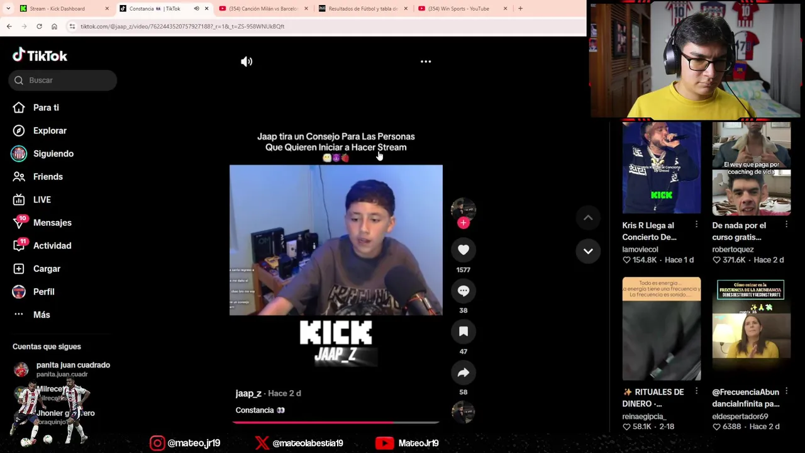Open the Friends page

click(x=48, y=177)
